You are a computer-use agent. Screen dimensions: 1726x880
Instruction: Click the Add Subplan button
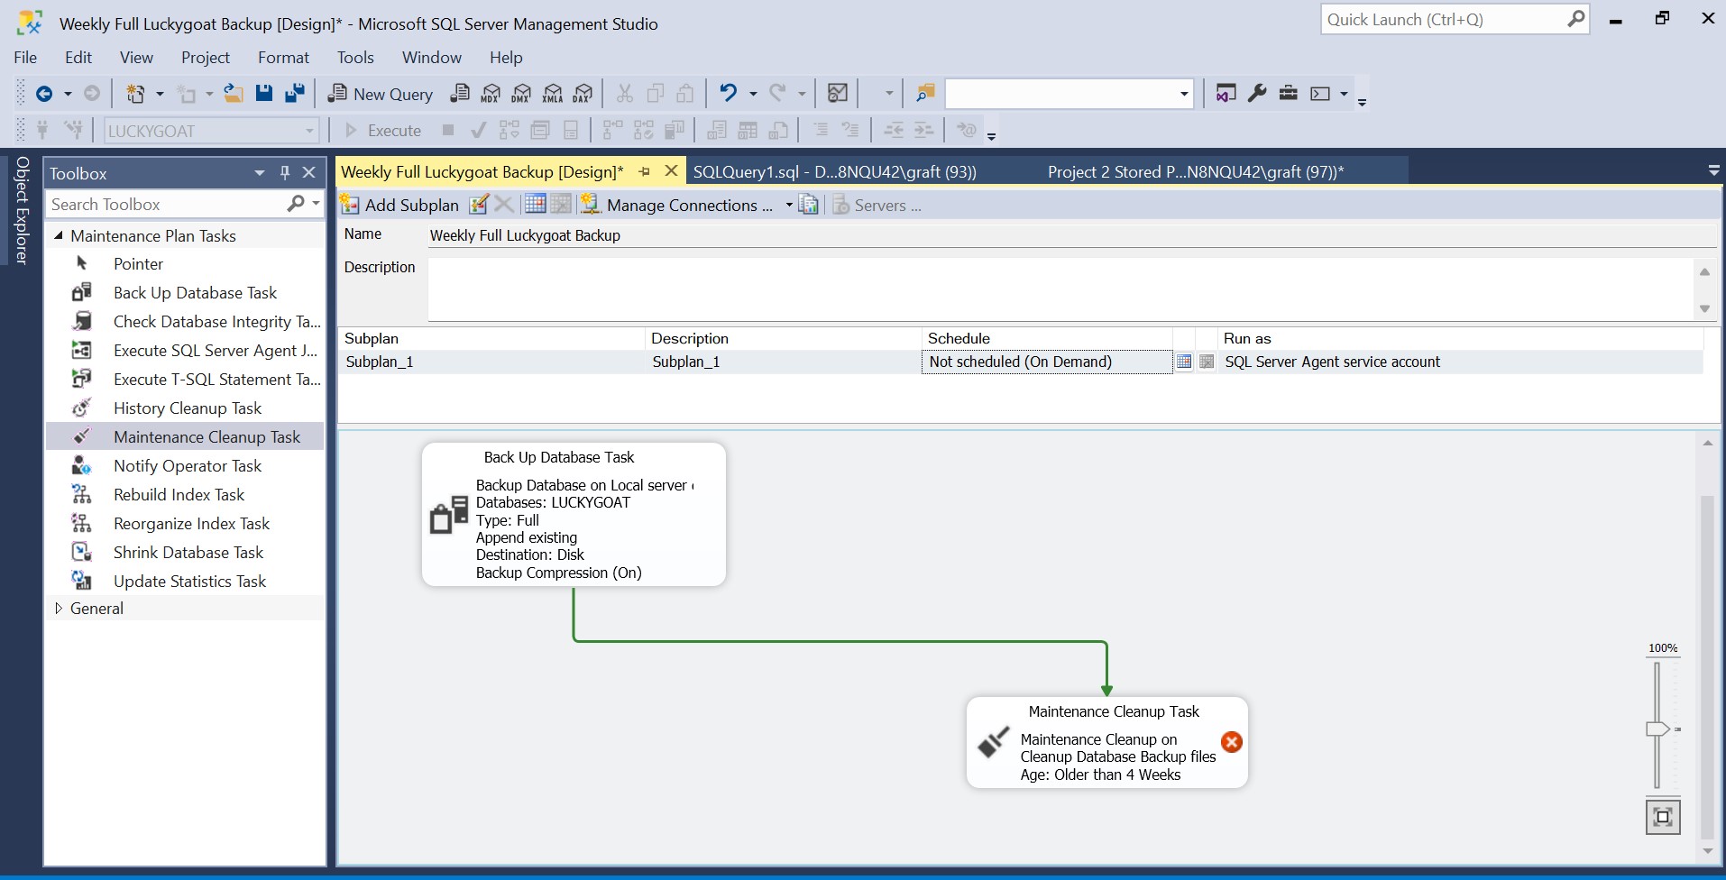399,205
